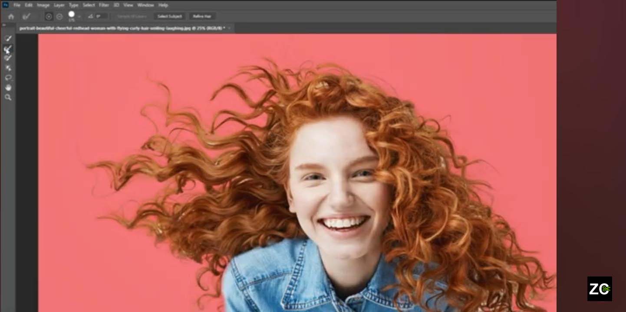The width and height of the screenshot is (626, 312).
Task: Select the Brush tool in left toolbar
Action: pyautogui.click(x=8, y=58)
